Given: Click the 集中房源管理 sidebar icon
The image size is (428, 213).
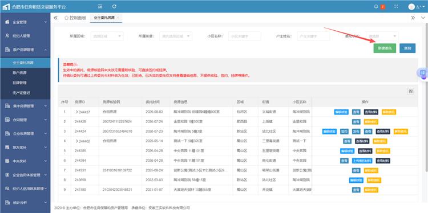Looking at the screenshot, I should (7, 106).
